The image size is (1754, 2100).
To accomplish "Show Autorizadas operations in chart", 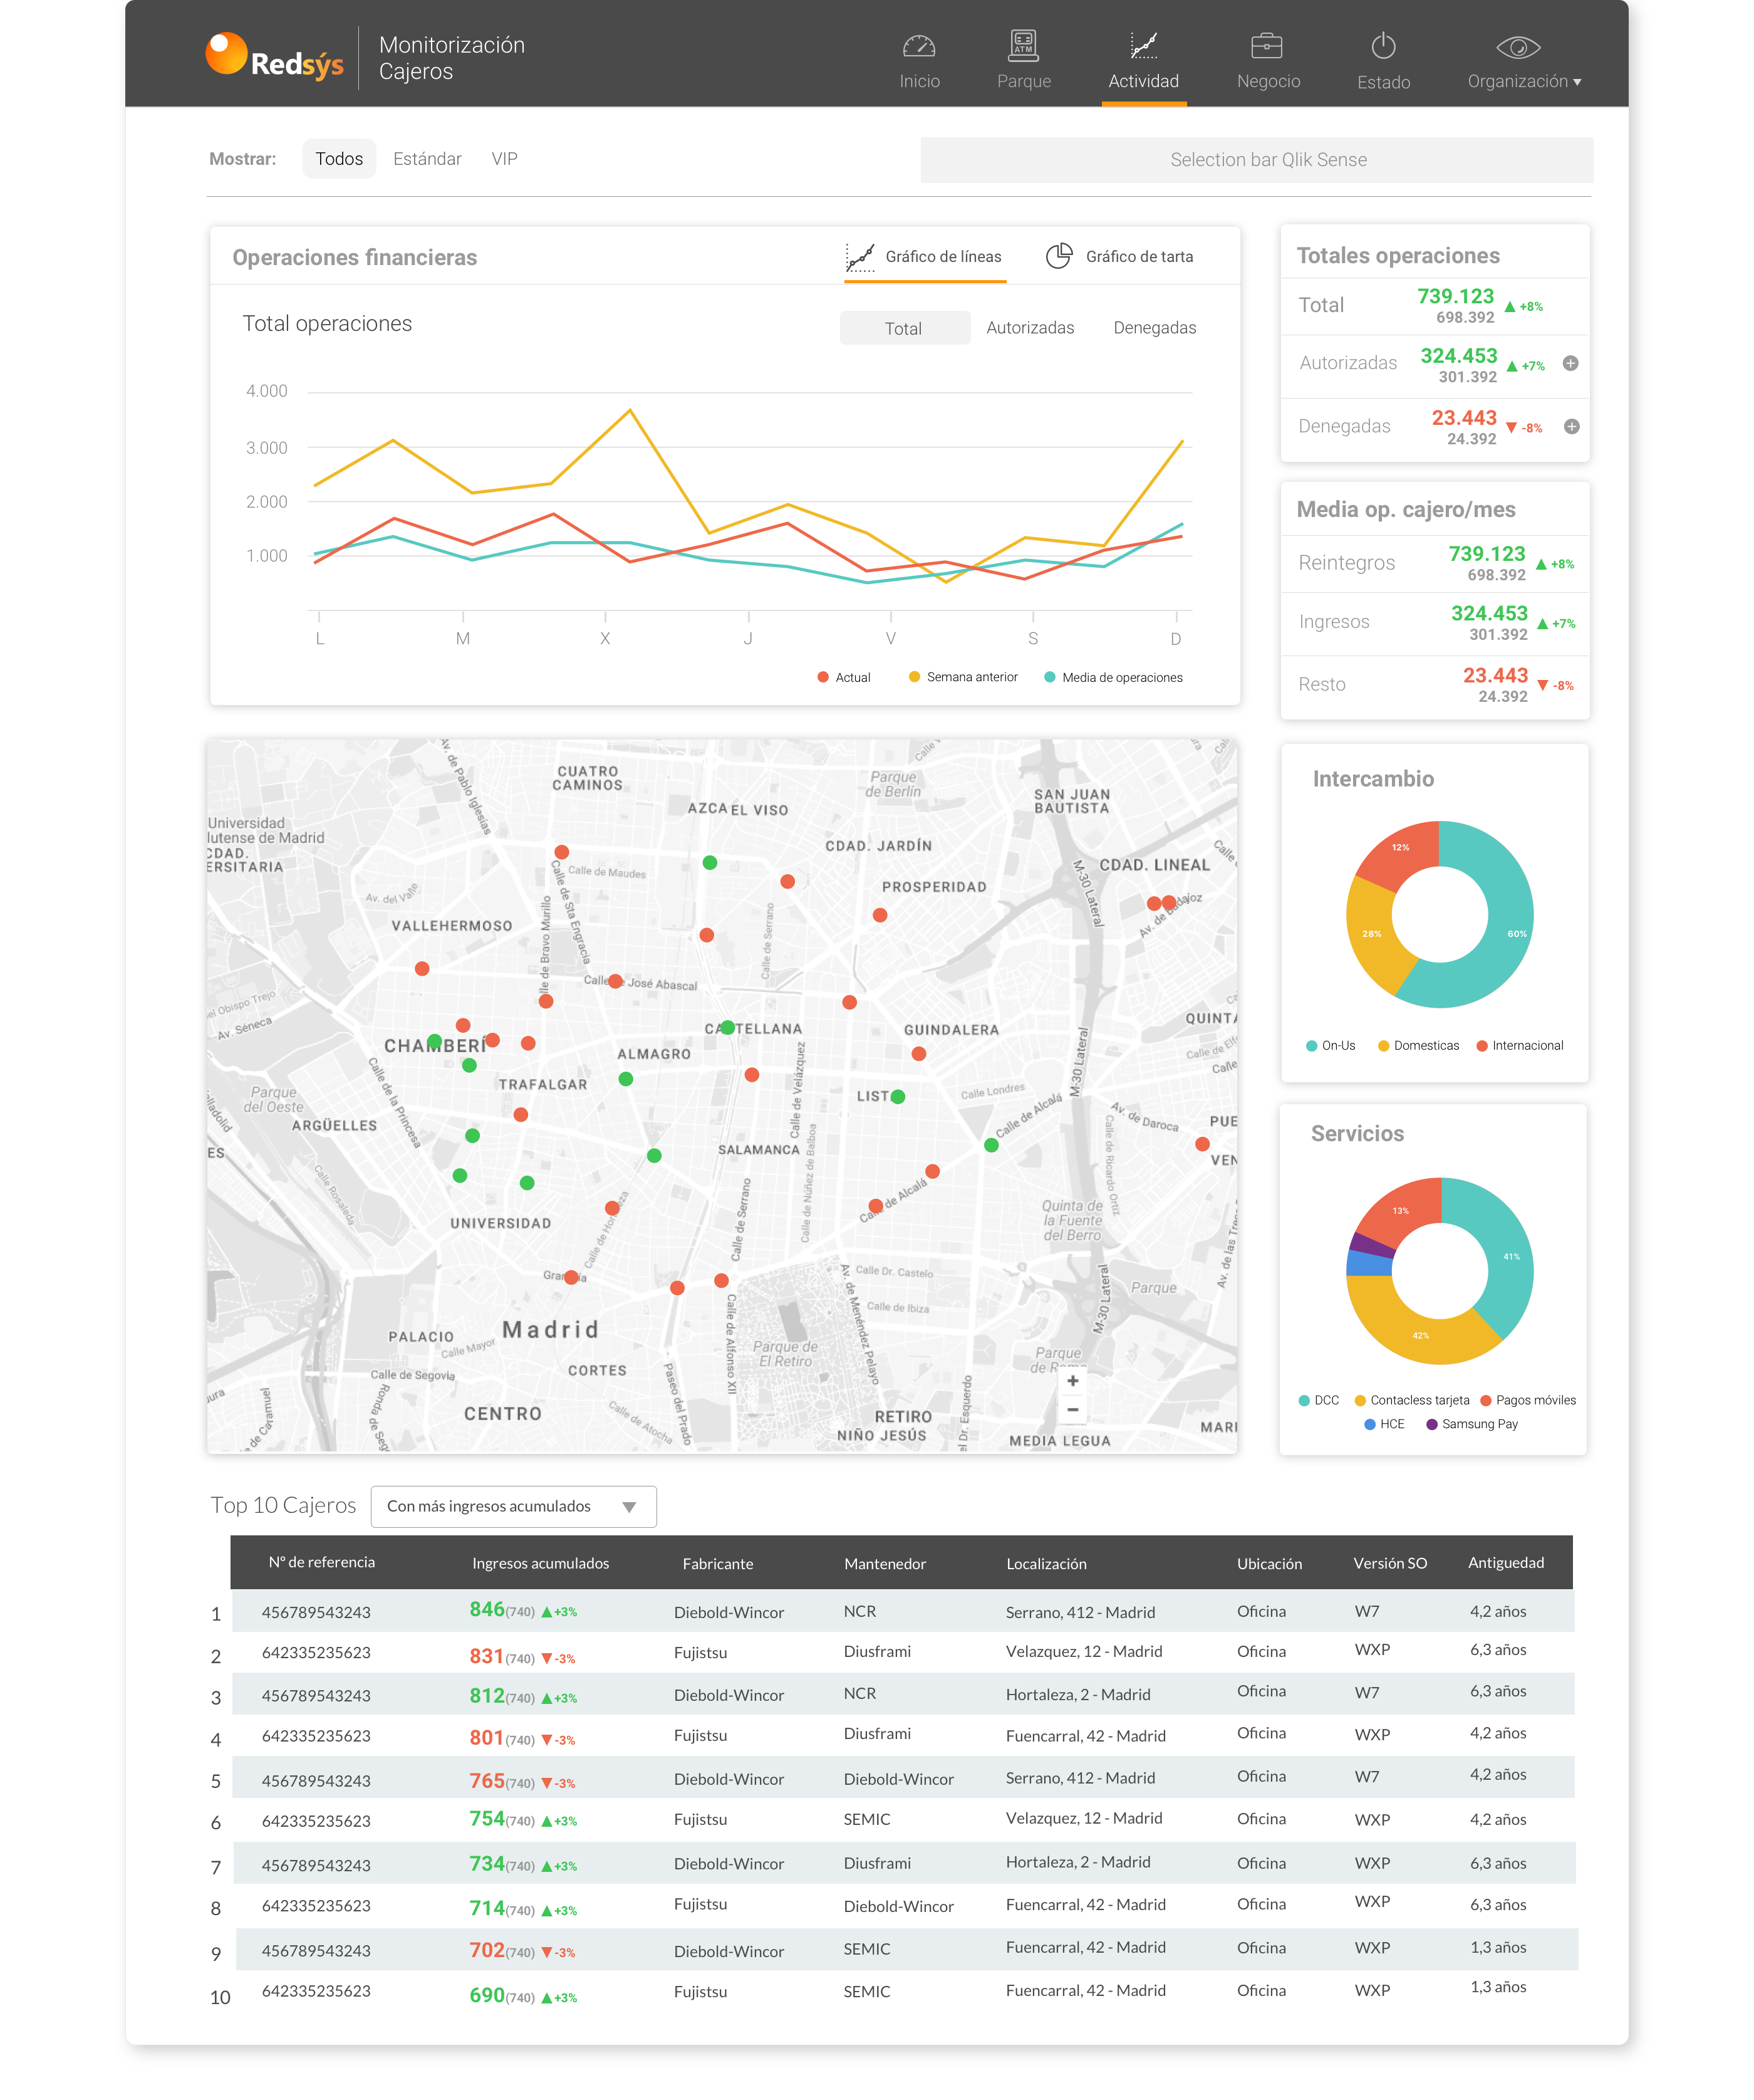I will (x=1029, y=328).
